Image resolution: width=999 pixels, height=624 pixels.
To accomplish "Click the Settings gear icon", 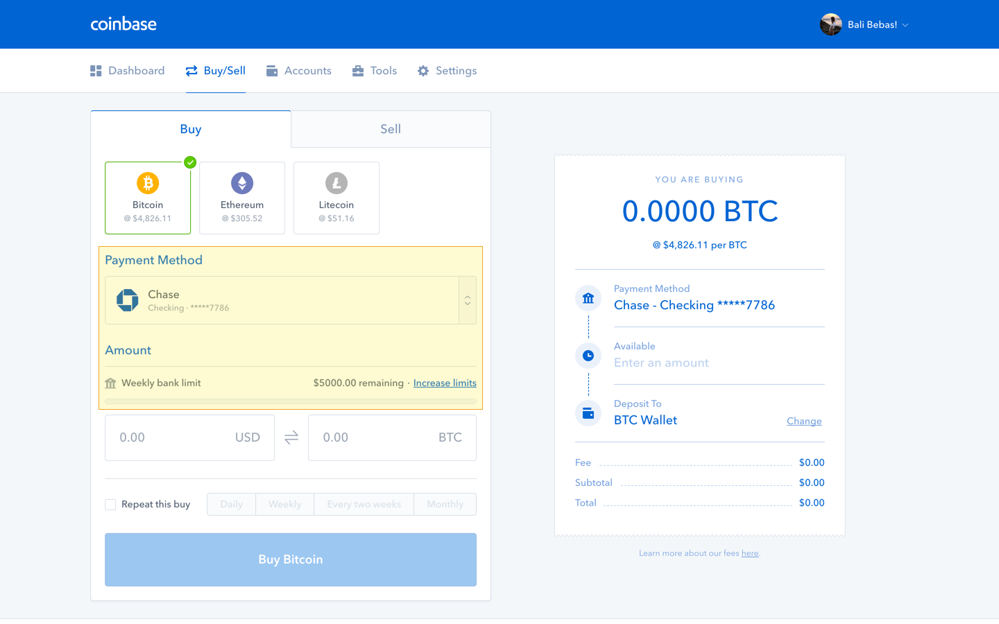I will point(423,71).
